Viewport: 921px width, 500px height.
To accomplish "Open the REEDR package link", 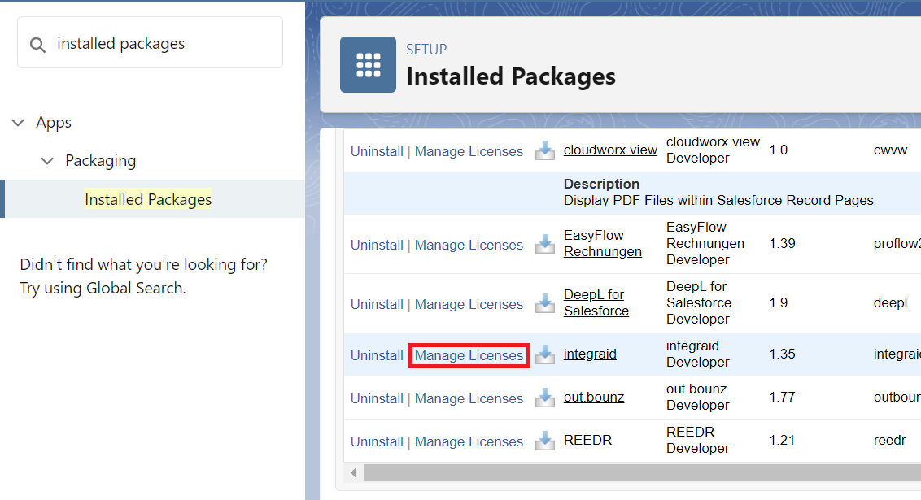I will pyautogui.click(x=587, y=440).
